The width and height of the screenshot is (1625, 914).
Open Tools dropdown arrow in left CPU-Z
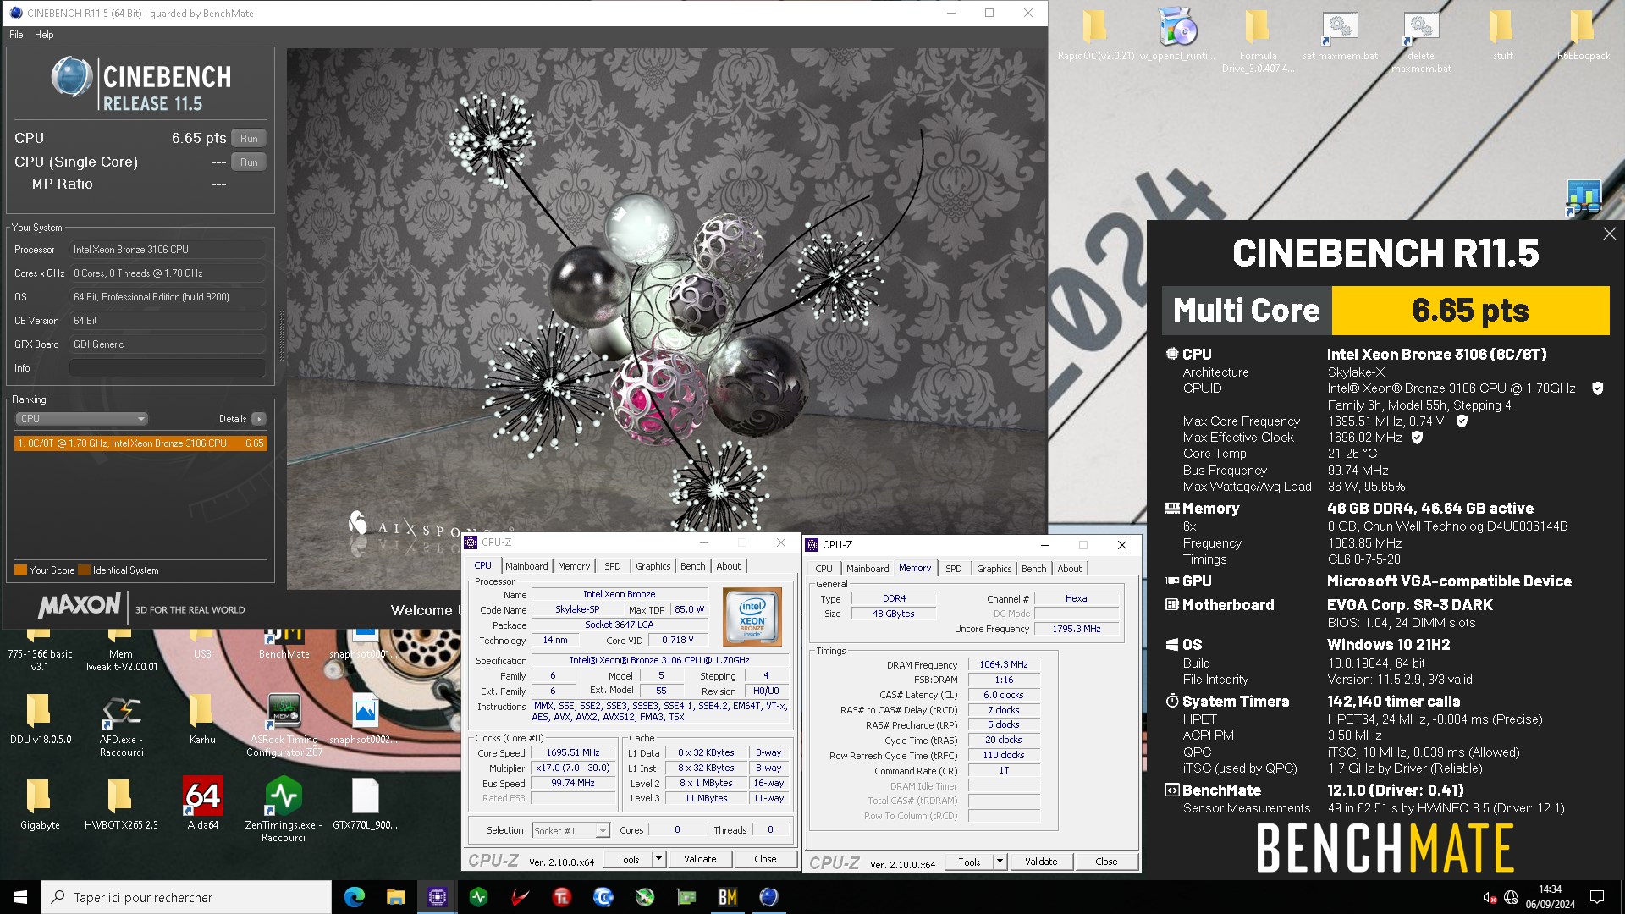658,859
